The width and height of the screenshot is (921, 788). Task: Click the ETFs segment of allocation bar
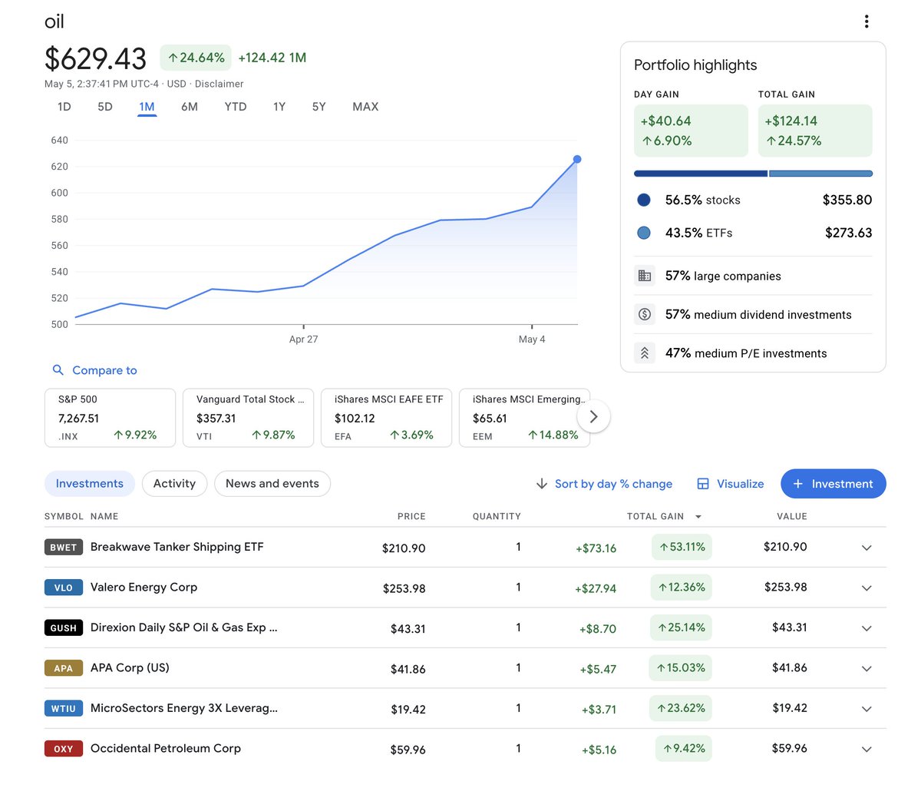click(820, 174)
